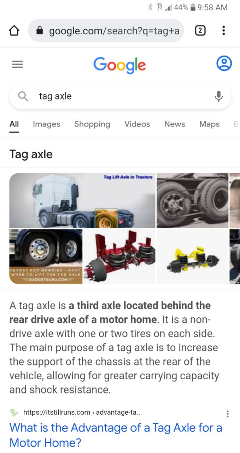Screen dimensions: 240x453
Task: Open the News results tab
Action: tap(175, 124)
